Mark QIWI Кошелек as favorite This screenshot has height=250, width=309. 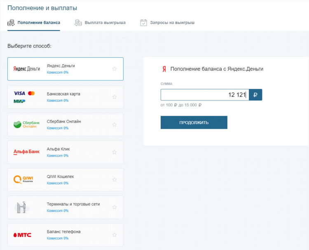tap(115, 180)
